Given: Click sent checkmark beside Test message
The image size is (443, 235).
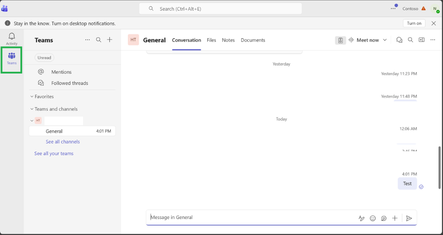Looking at the screenshot, I should tap(421, 187).
